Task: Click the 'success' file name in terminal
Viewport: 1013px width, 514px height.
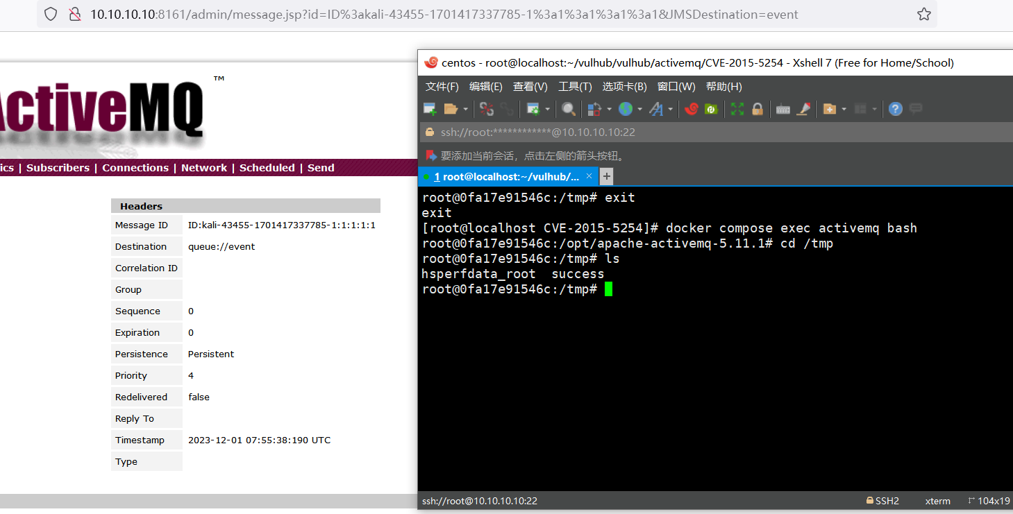Action: 578,274
